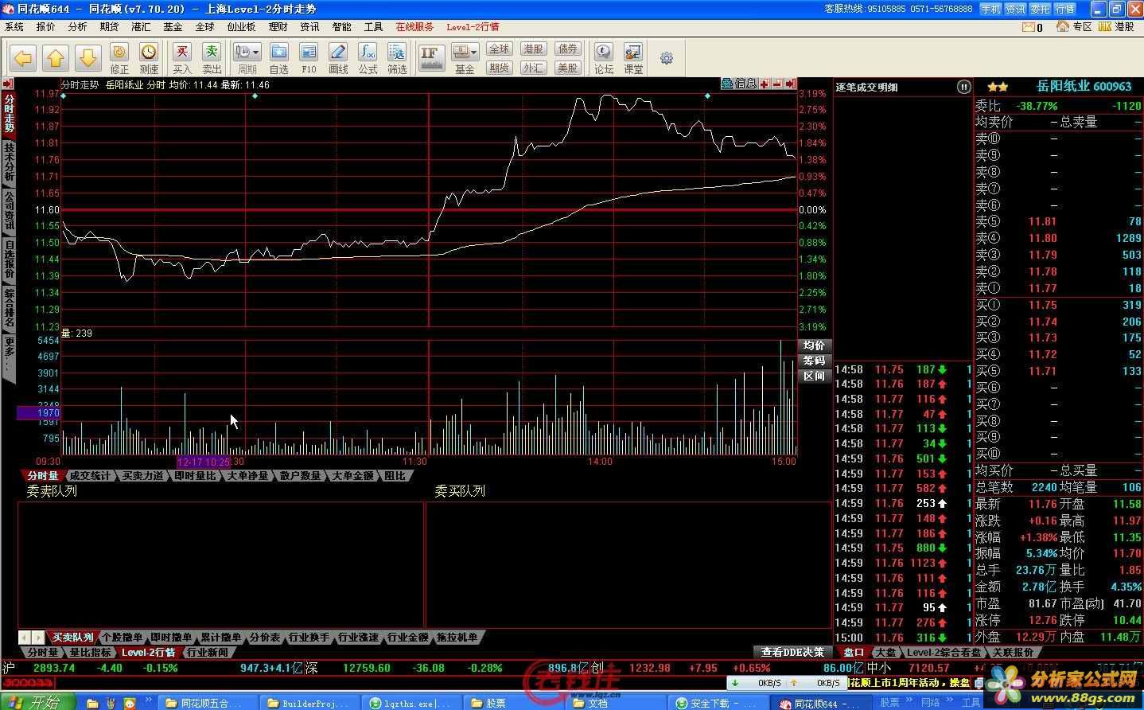Open the 论坛 forum icon
Screen dimensions: 1144x710
tap(604, 59)
